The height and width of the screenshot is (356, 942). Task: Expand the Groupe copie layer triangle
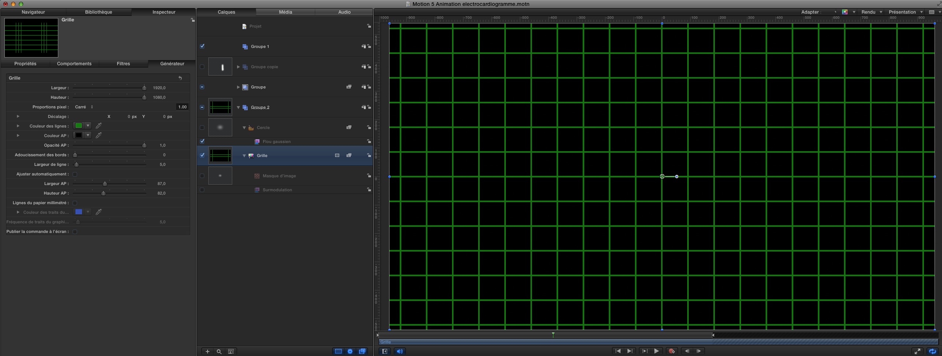(x=238, y=67)
